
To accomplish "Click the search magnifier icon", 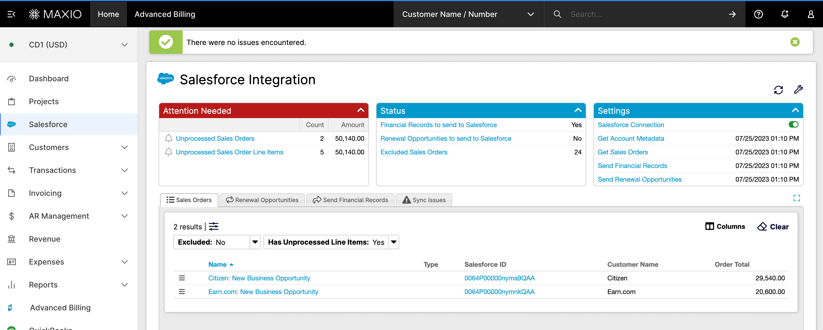I will (x=557, y=14).
